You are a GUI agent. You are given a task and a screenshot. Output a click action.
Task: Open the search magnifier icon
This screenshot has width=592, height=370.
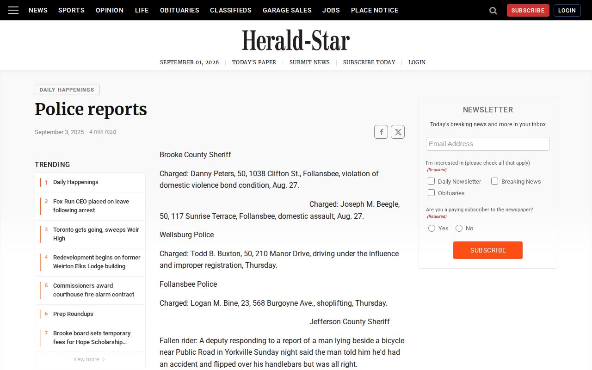(x=493, y=10)
